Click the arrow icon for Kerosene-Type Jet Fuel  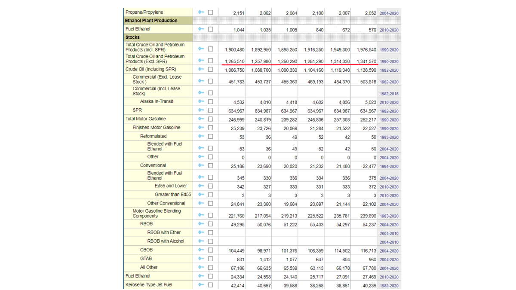201,285
